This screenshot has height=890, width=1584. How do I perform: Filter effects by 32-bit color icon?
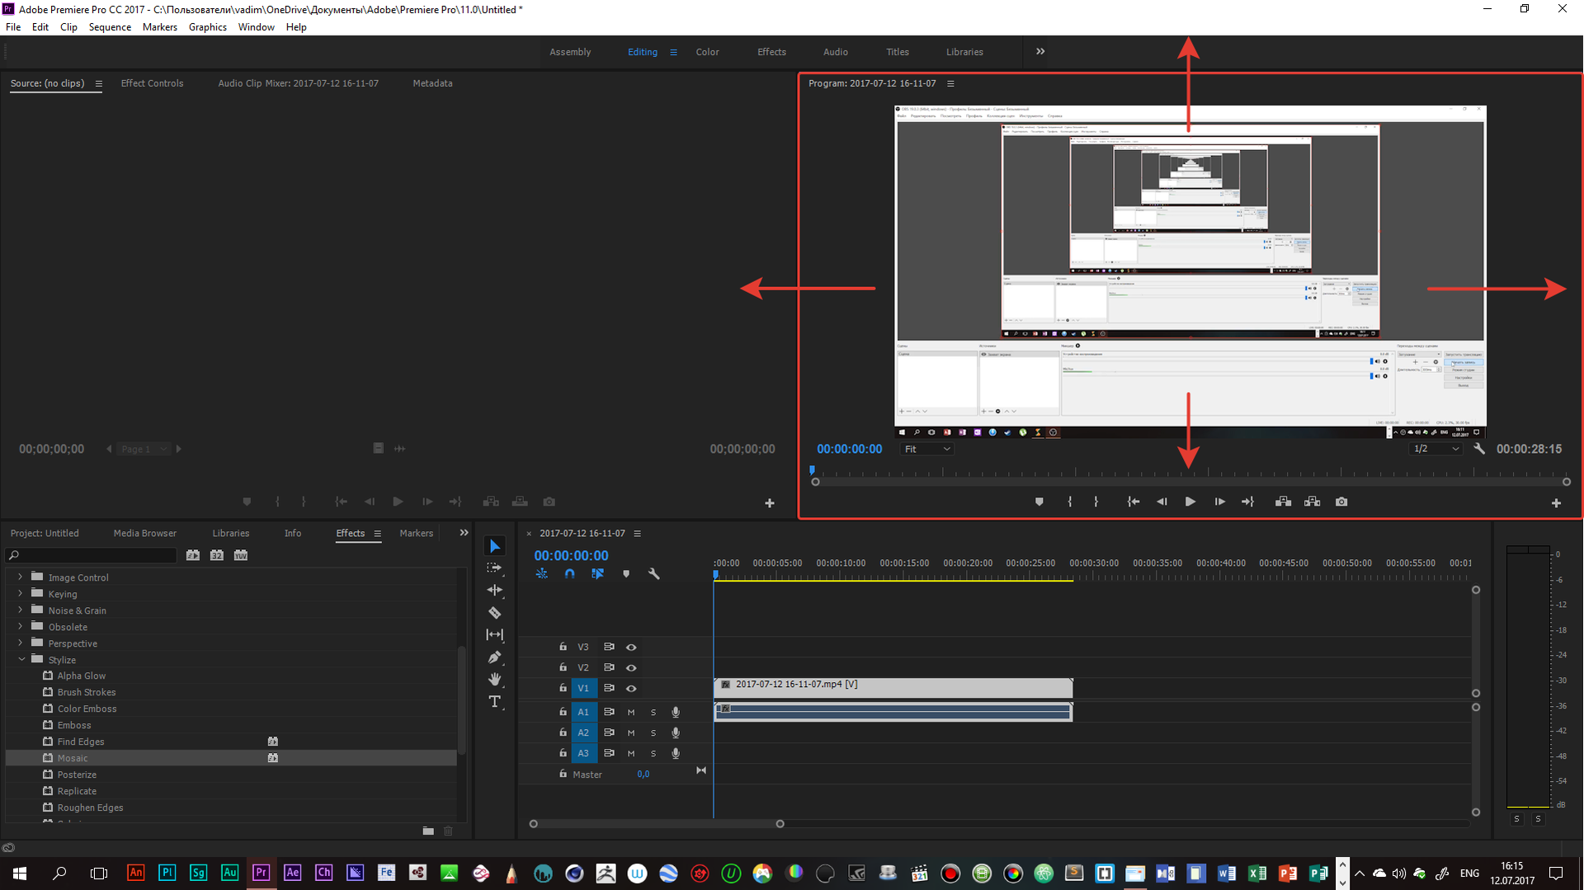point(216,555)
